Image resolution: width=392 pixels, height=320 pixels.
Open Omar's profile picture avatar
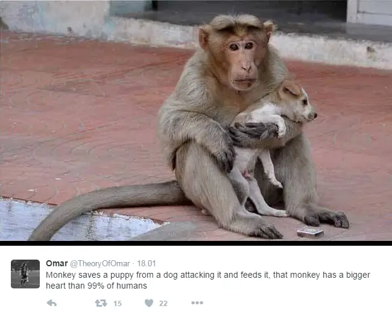click(x=25, y=274)
